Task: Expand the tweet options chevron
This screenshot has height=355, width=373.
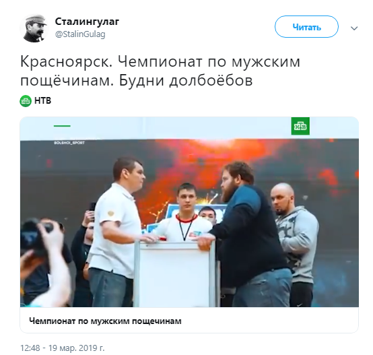Action: coord(354,28)
